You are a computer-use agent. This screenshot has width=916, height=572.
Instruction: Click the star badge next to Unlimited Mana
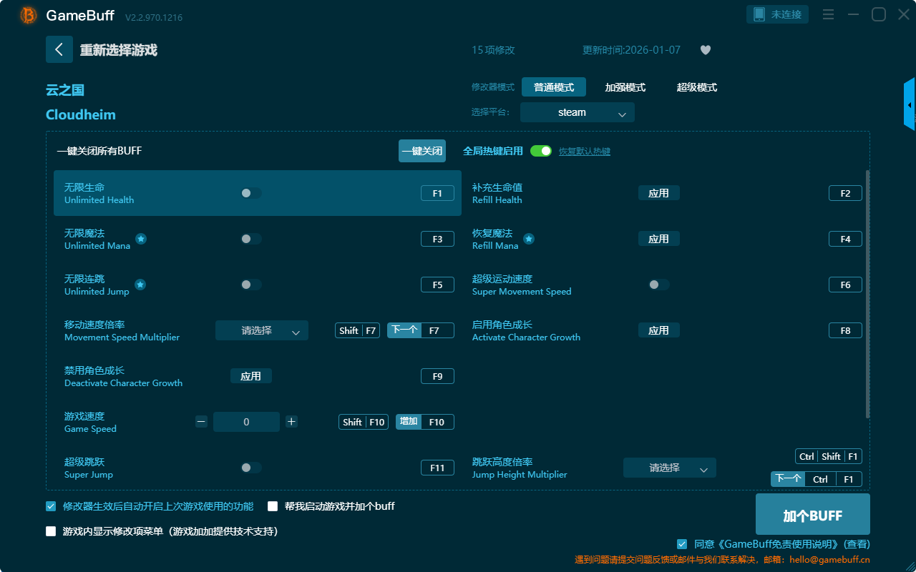[x=141, y=239]
